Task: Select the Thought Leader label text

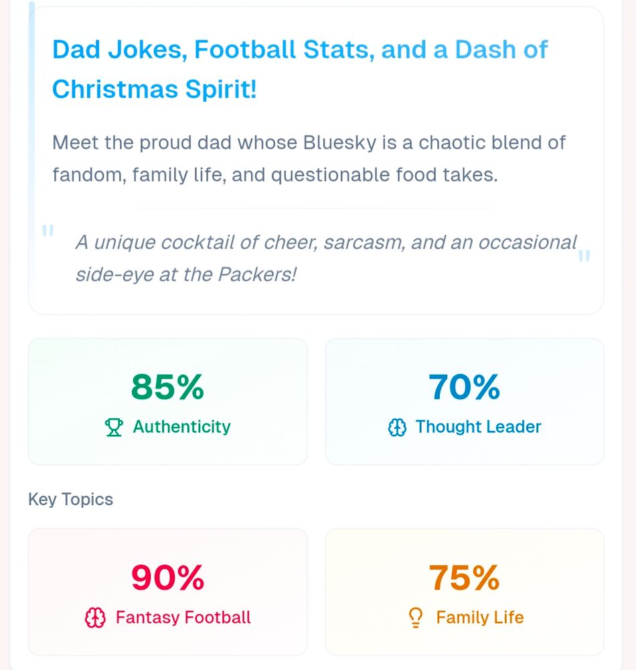Action: point(478,427)
